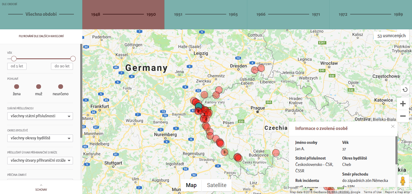Screen dimensions: 412x194
Task: Open the všechny okresy bydliště dropdown
Action: [x=40, y=138]
